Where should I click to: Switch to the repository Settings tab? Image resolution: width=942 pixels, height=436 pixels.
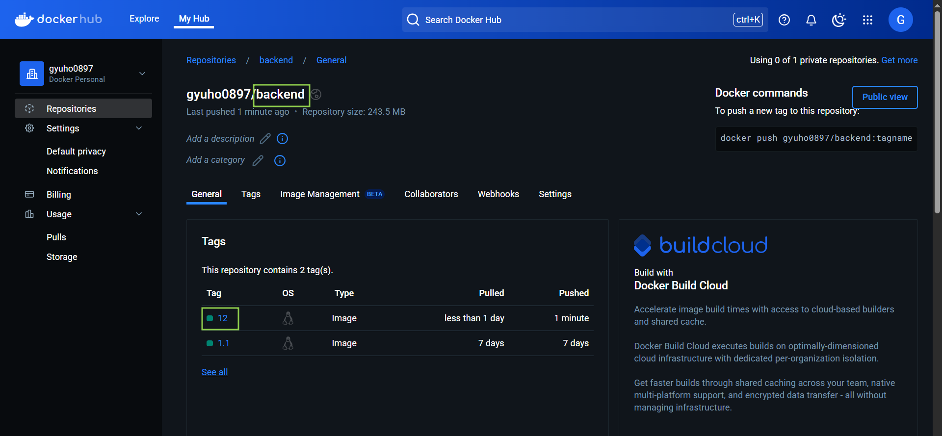[555, 194]
